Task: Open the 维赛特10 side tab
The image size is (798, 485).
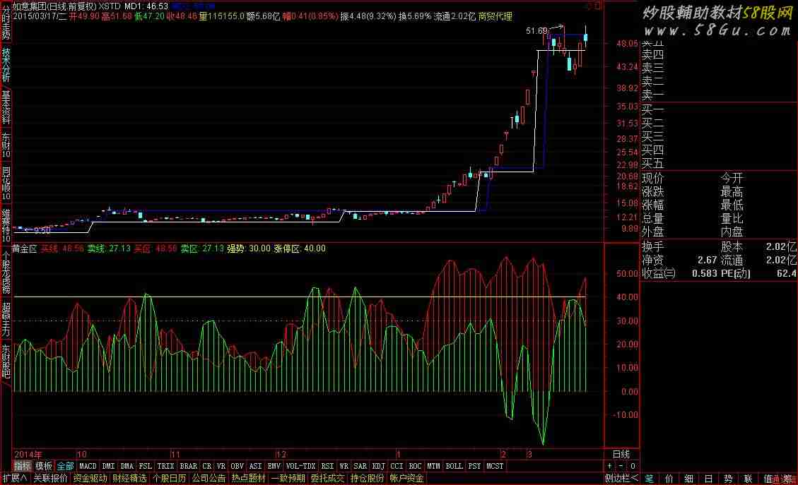Action: pos(6,225)
